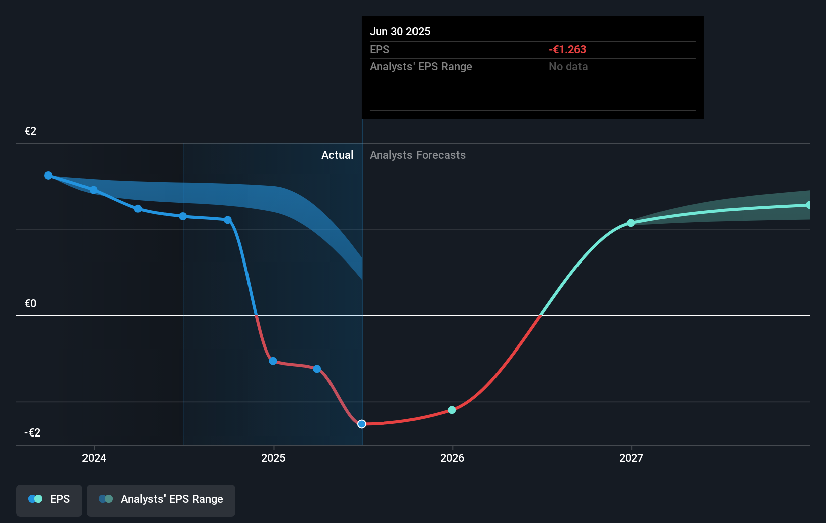The image size is (826, 523).
Task: Select the dipped EPS point near early 2025
Action: (x=272, y=361)
